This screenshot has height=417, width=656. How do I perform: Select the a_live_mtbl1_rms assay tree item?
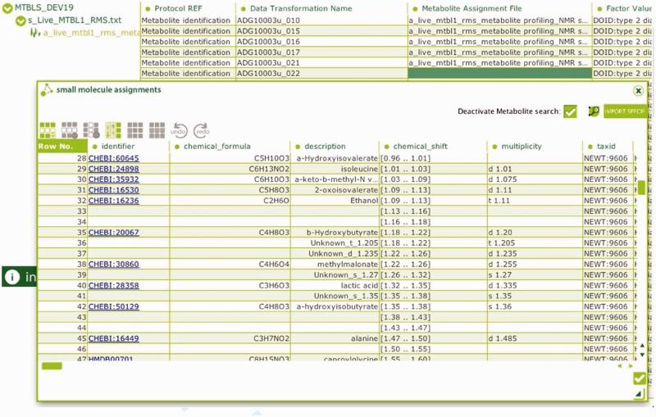coord(90,33)
